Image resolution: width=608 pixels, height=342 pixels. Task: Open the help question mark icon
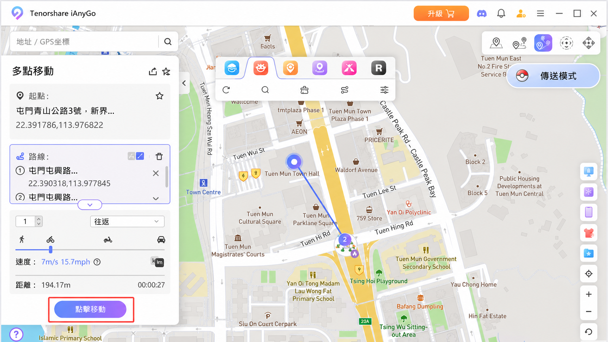(16, 334)
